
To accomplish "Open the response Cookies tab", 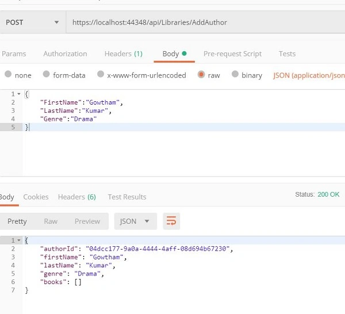I will tap(36, 197).
